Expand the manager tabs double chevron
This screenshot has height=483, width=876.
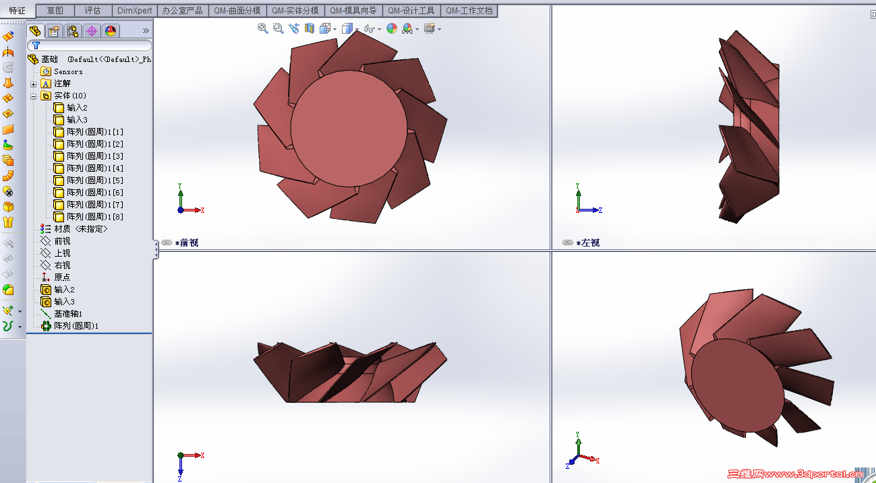pos(146,31)
